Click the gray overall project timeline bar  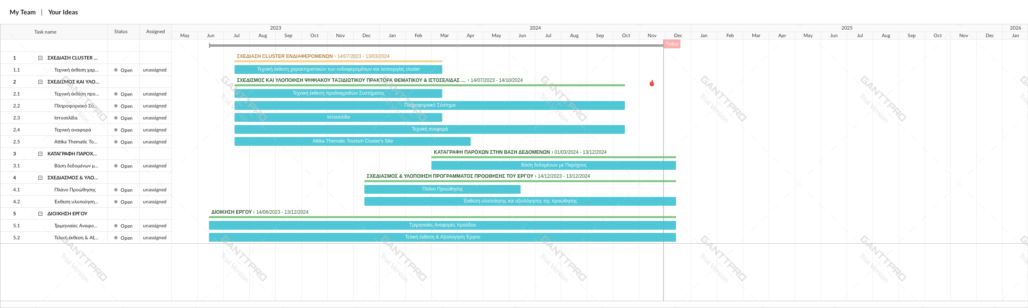[x=435, y=46]
